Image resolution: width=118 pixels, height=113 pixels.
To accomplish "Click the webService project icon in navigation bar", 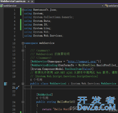I will tap(2, 6).
